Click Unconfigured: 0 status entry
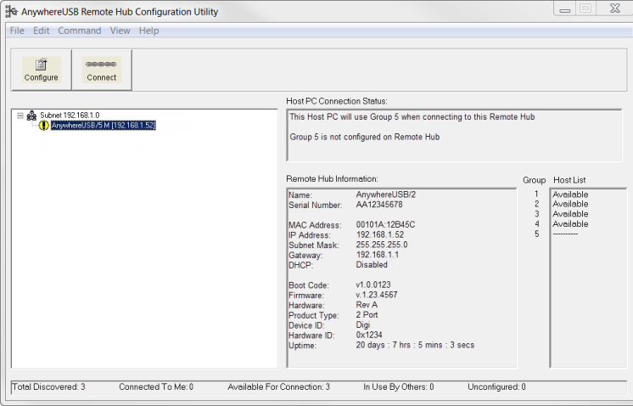The width and height of the screenshot is (633, 406). click(x=496, y=387)
